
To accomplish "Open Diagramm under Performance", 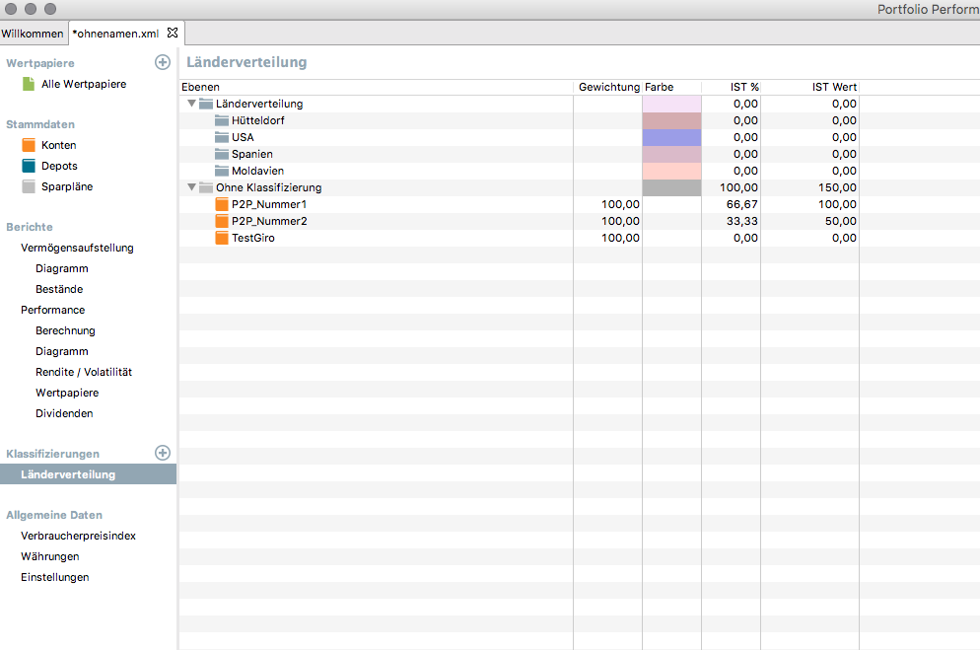I will 62,351.
